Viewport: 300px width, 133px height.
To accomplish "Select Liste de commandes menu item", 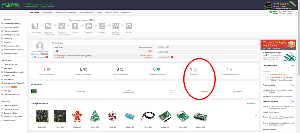I will click(x=86, y=13).
